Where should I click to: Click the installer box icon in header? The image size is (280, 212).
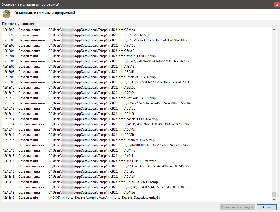7,14
